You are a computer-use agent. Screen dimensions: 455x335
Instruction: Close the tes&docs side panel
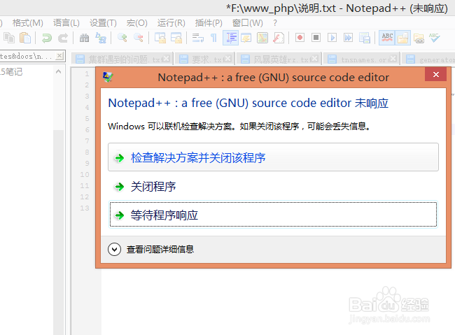(59, 55)
